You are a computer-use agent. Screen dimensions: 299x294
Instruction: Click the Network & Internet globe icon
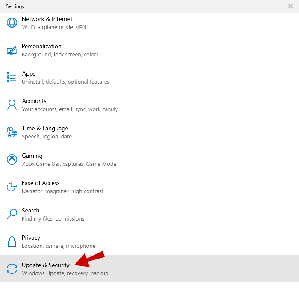[12, 23]
